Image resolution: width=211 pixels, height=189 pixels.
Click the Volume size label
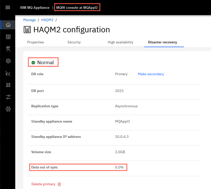coord(41,152)
